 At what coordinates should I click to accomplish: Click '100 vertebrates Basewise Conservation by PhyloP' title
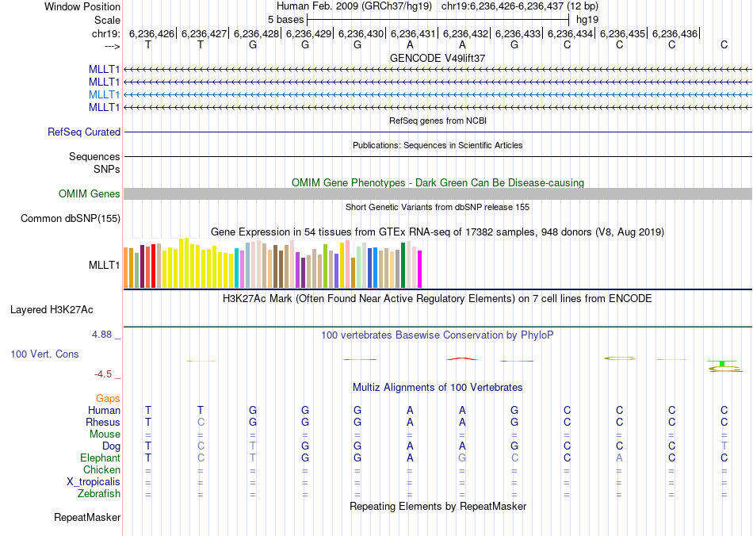tap(438, 335)
